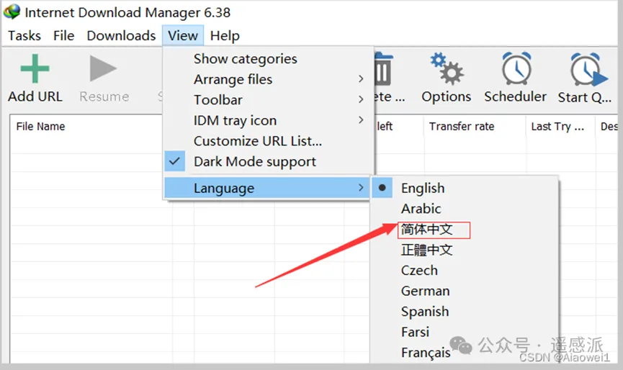Close the View menu
The width and height of the screenshot is (623, 370).
[183, 36]
